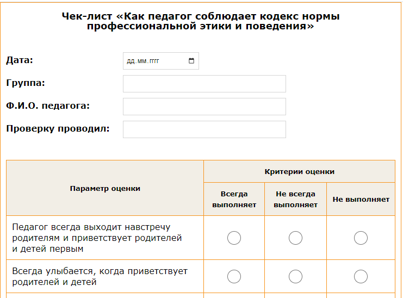Focus the Проверку проводил text field
This screenshot has width=403, height=298.
(x=204, y=129)
